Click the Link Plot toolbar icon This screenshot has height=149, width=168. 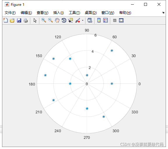click(x=90, y=20)
